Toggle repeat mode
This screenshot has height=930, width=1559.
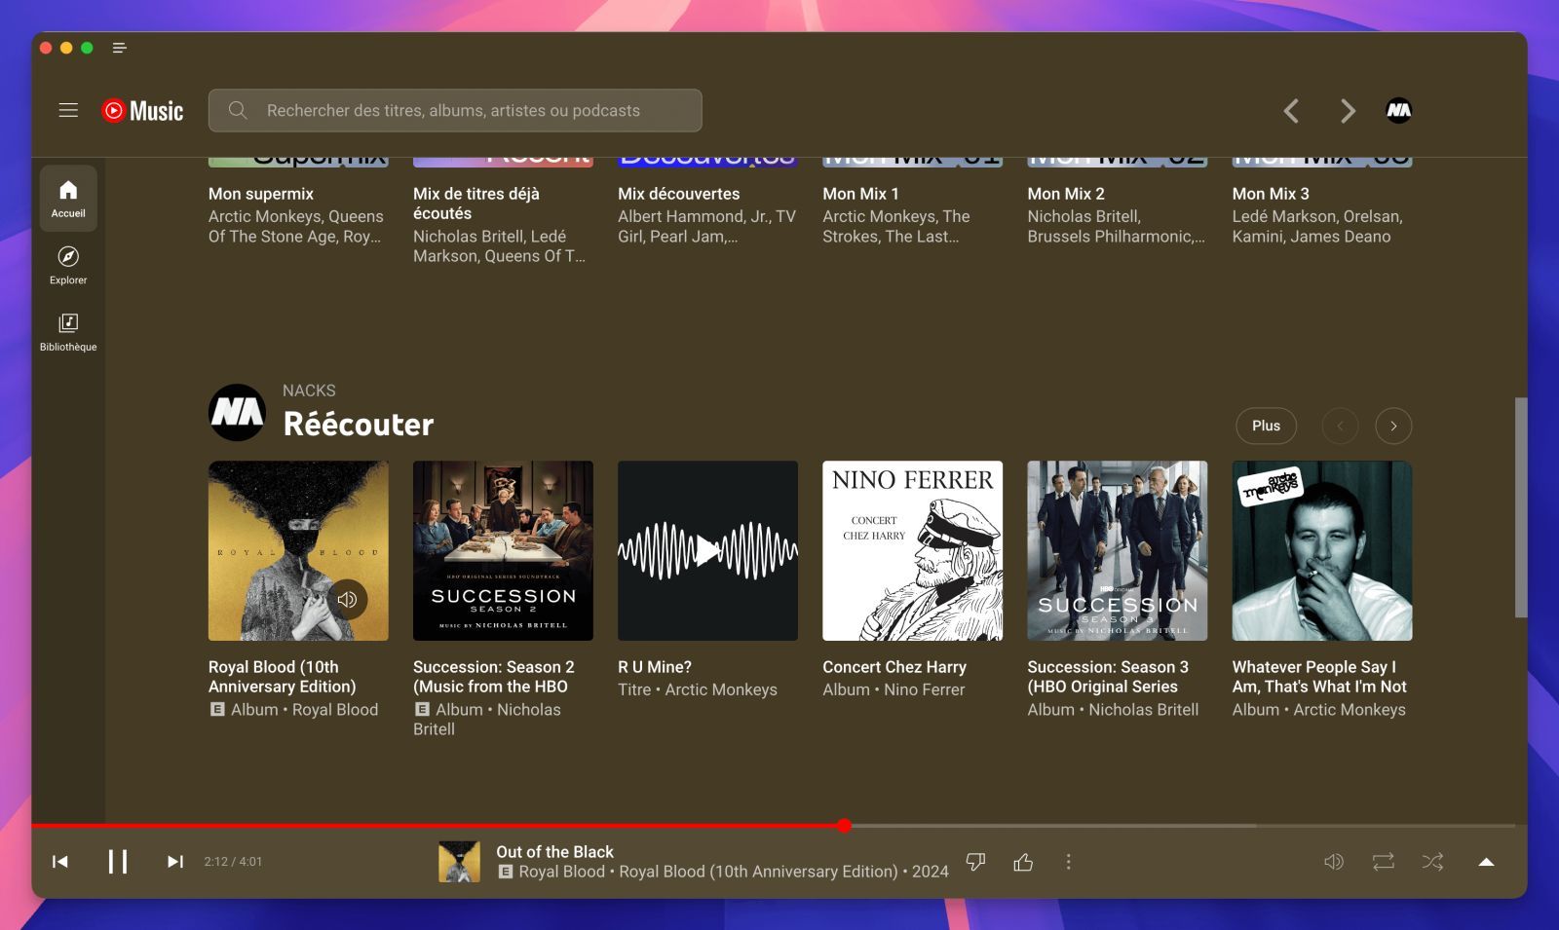coord(1384,862)
